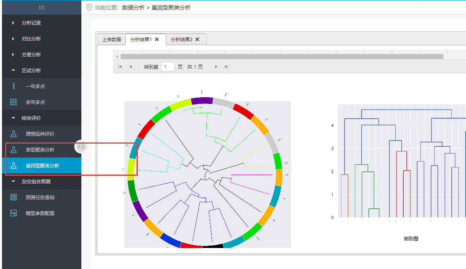Go to the next page arrow
This screenshot has width=466, height=269.
coord(216,67)
